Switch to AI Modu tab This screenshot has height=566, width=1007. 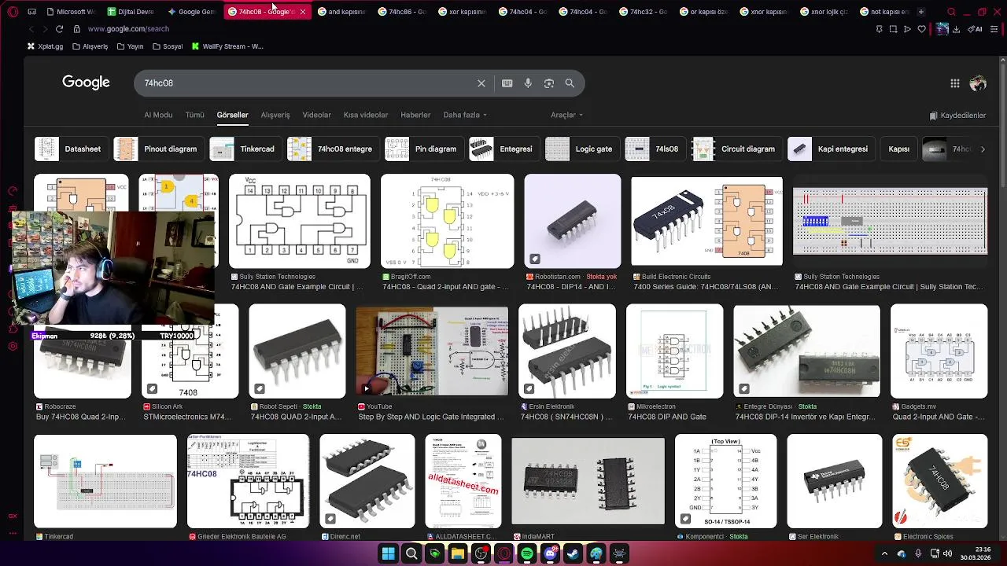click(x=158, y=115)
